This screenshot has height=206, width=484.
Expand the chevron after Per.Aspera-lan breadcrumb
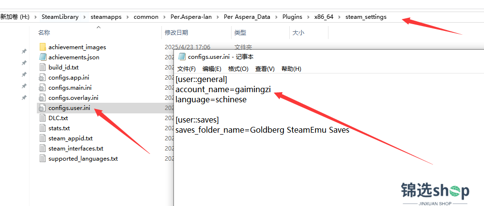[x=218, y=17]
